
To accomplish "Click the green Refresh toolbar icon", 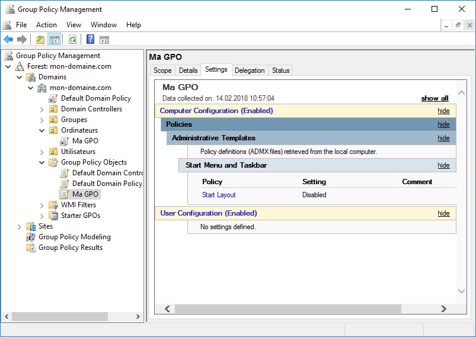I will [x=72, y=40].
